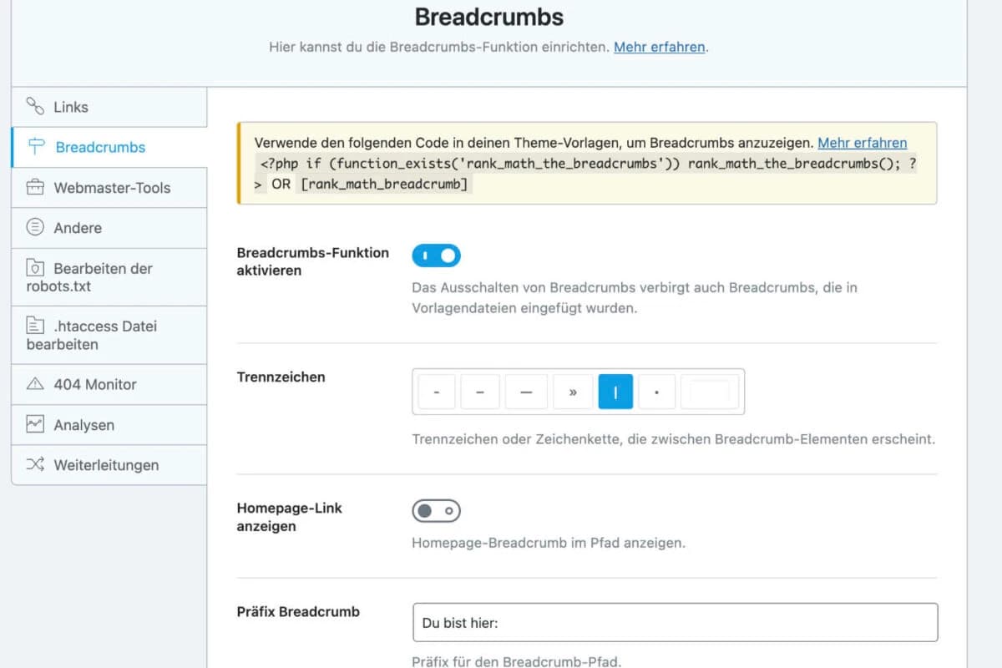Disable the Breadcrumbs-Funktion aktivieren toggle
This screenshot has height=668, width=1002.
(x=436, y=256)
